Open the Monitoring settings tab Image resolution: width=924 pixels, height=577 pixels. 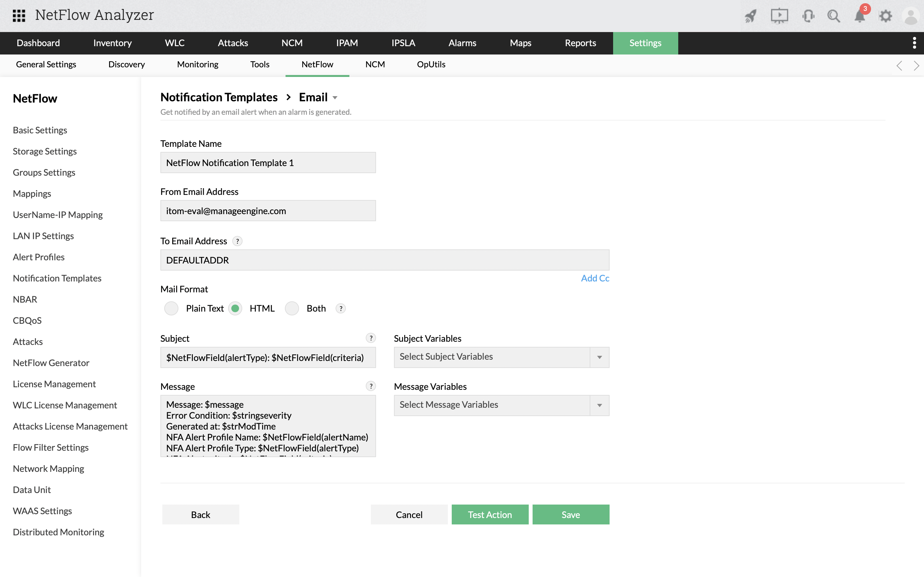coord(197,64)
